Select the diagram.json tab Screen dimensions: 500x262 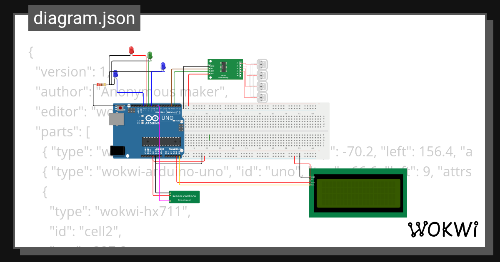85,18
